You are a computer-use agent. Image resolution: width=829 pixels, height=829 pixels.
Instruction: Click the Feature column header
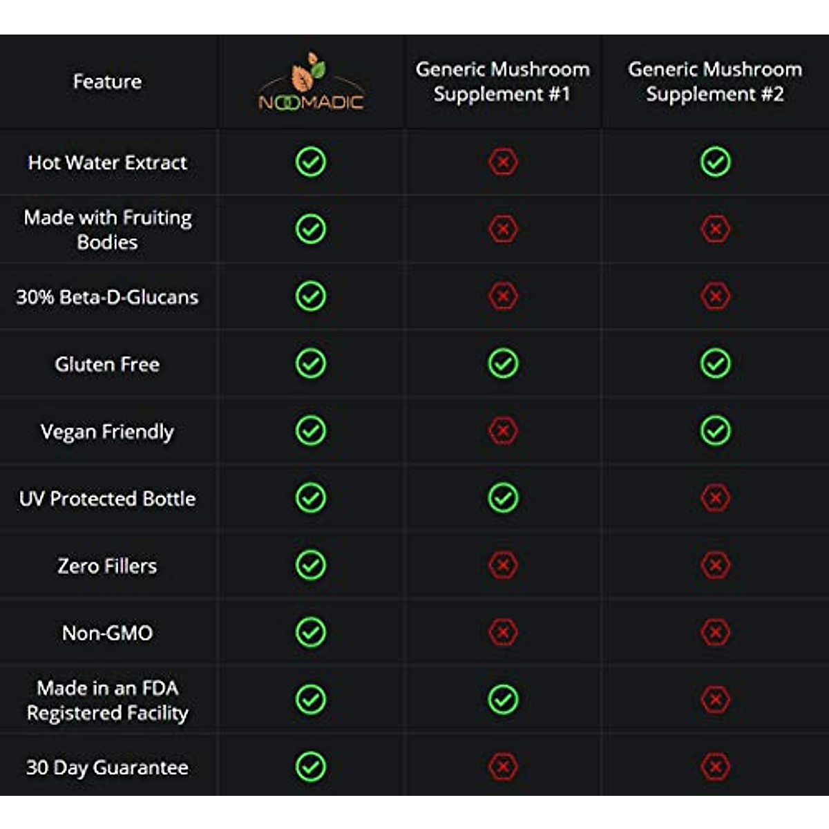coord(107,82)
